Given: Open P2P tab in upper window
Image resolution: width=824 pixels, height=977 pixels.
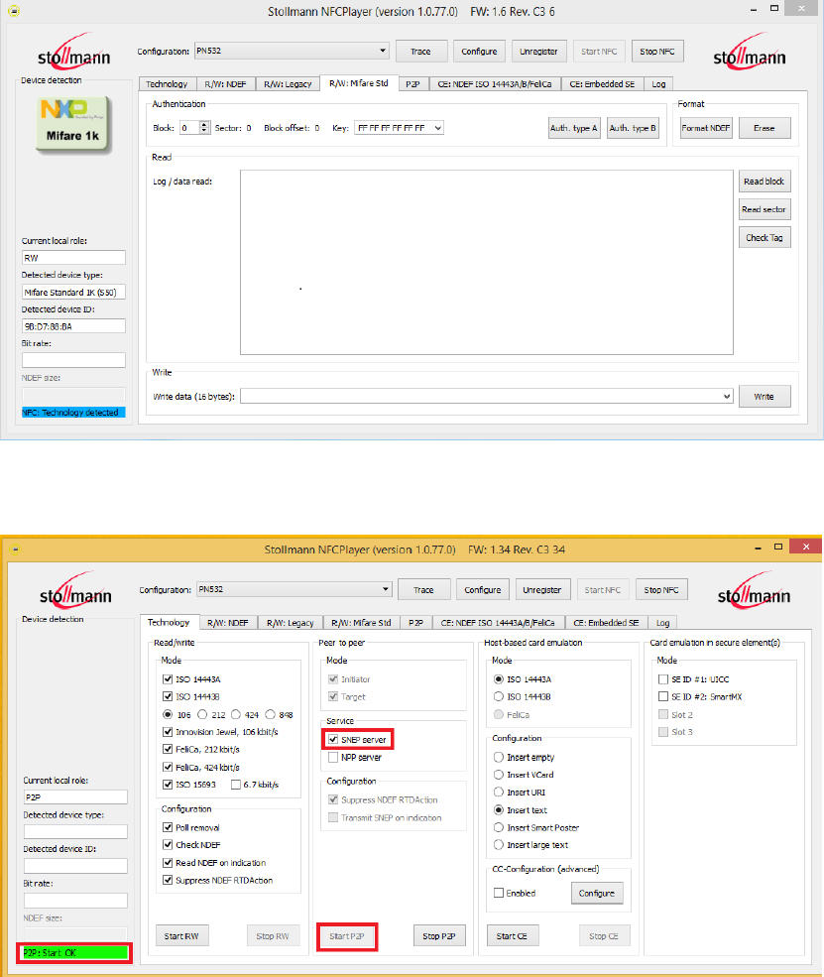Looking at the screenshot, I should [x=412, y=84].
